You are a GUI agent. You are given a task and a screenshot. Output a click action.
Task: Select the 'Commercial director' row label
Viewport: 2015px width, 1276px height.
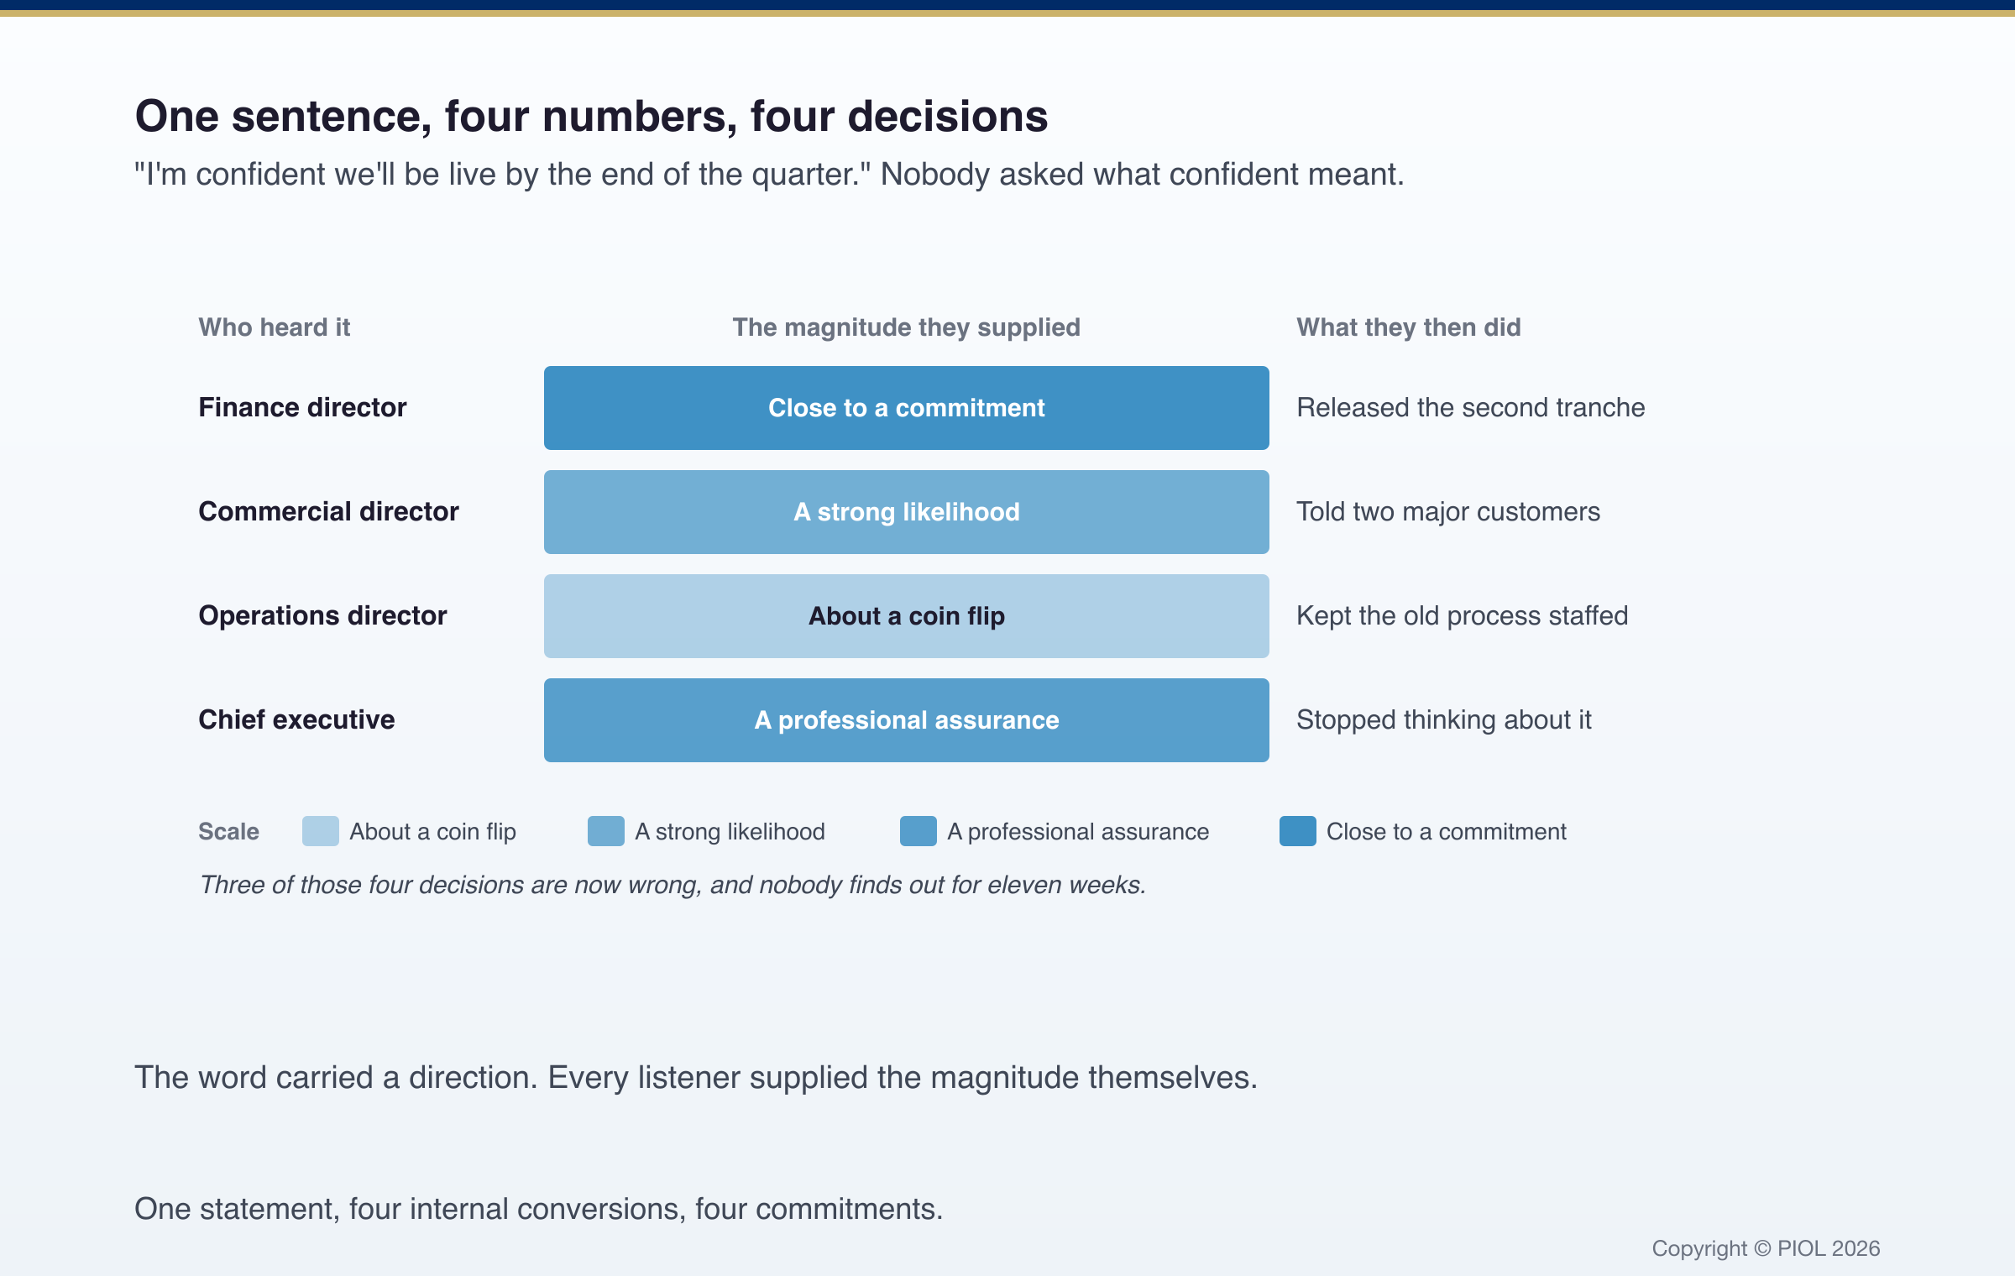[x=328, y=512]
